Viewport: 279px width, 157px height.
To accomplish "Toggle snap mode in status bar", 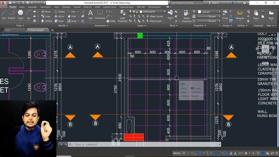I will [188, 153].
